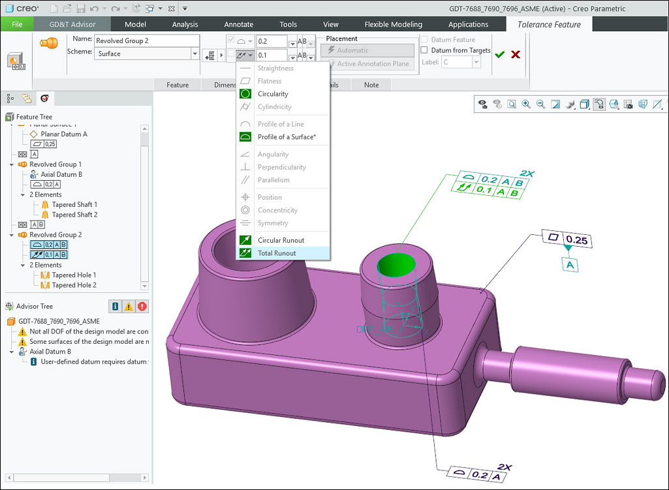Click the saved orientations eye icon
This screenshot has height=490, width=669.
coord(482,104)
